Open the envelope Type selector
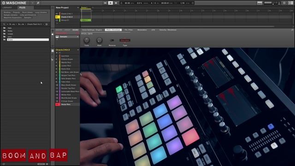This screenshot has width=295, height=166. pyautogui.click(x=125, y=40)
